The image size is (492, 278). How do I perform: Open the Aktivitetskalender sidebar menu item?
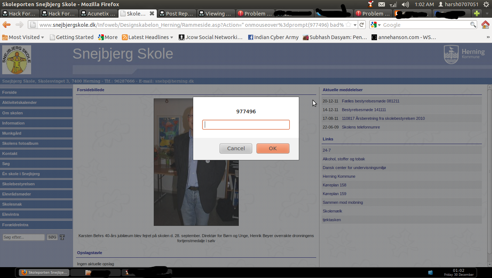click(36, 102)
